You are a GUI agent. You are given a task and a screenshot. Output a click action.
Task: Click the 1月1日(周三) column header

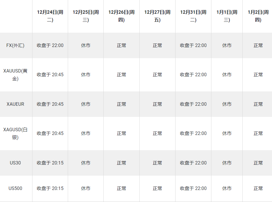227,16
